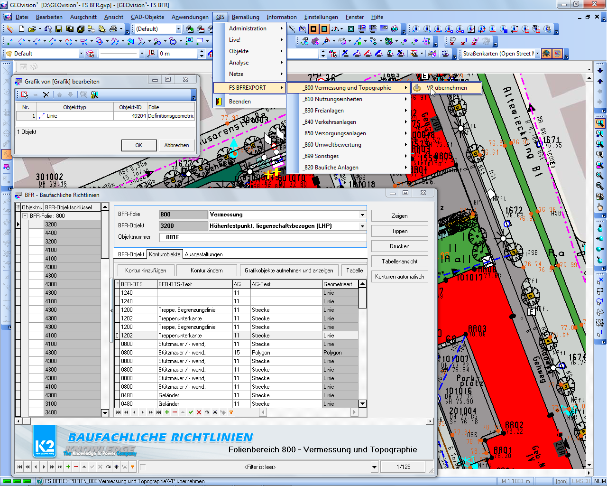Click the green checkmark in Konturobjekte navigator
Image resolution: width=607 pixels, height=486 pixels.
tap(191, 412)
